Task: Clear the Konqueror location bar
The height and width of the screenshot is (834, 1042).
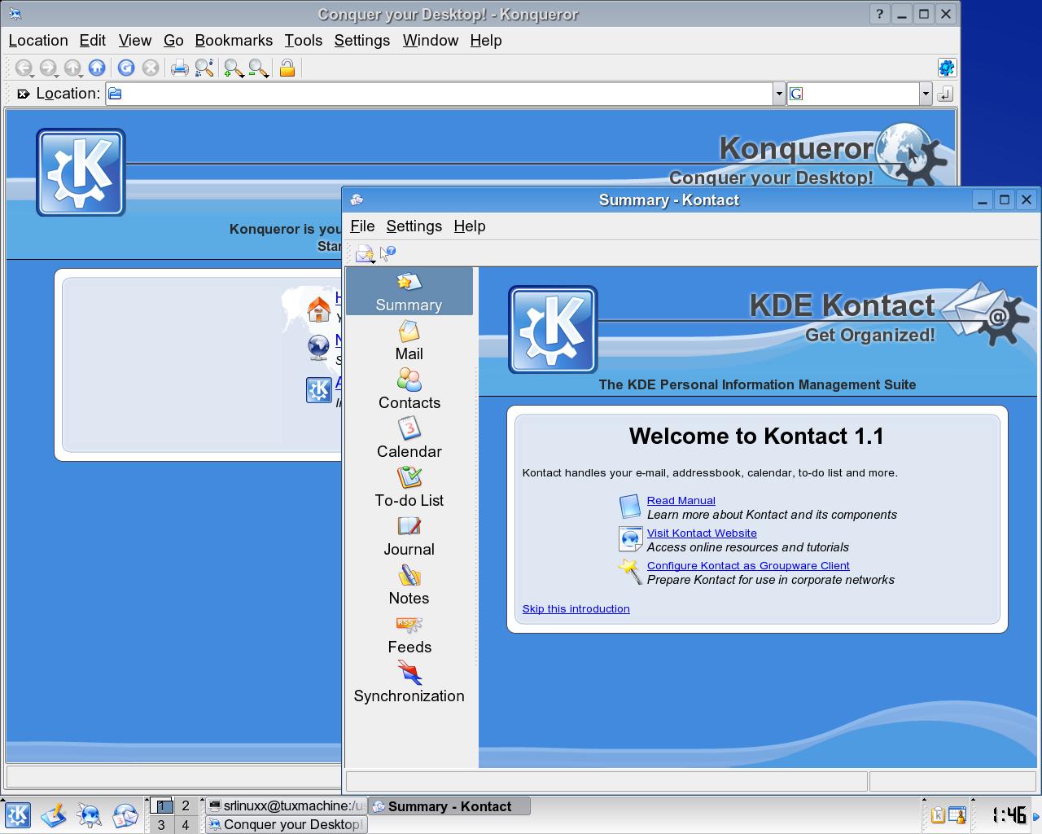Action: [24, 94]
